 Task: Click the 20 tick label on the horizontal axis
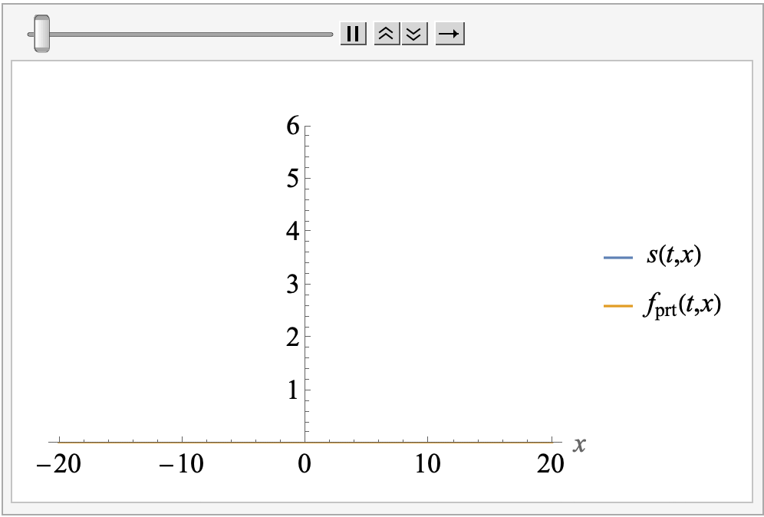(551, 464)
